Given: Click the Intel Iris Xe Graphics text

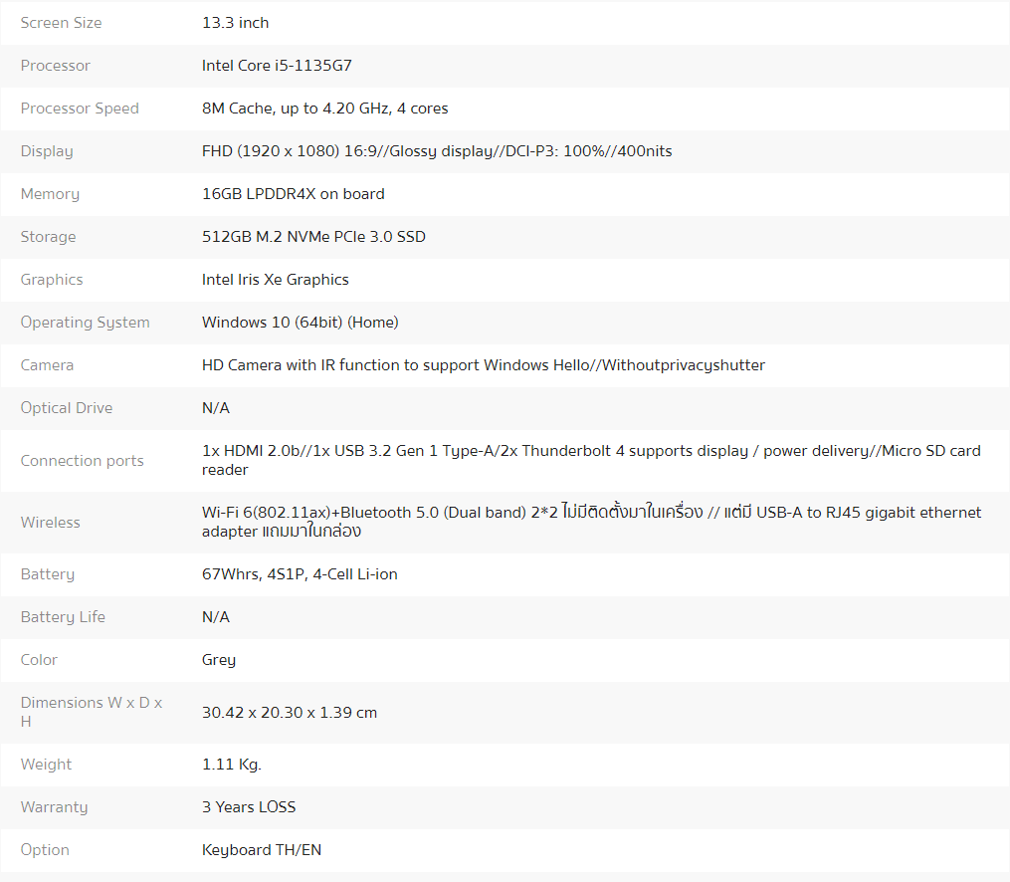Looking at the screenshot, I should click(x=275, y=279).
